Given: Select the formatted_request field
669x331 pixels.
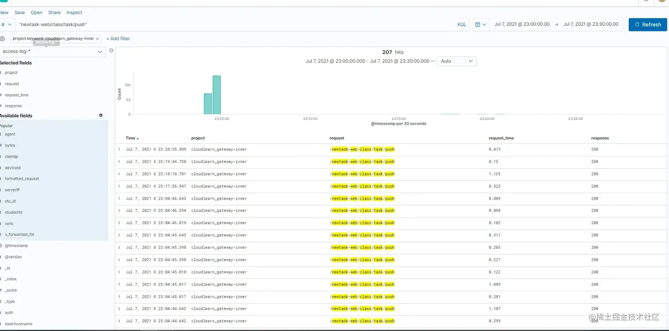Looking at the screenshot, I should coord(22,179).
